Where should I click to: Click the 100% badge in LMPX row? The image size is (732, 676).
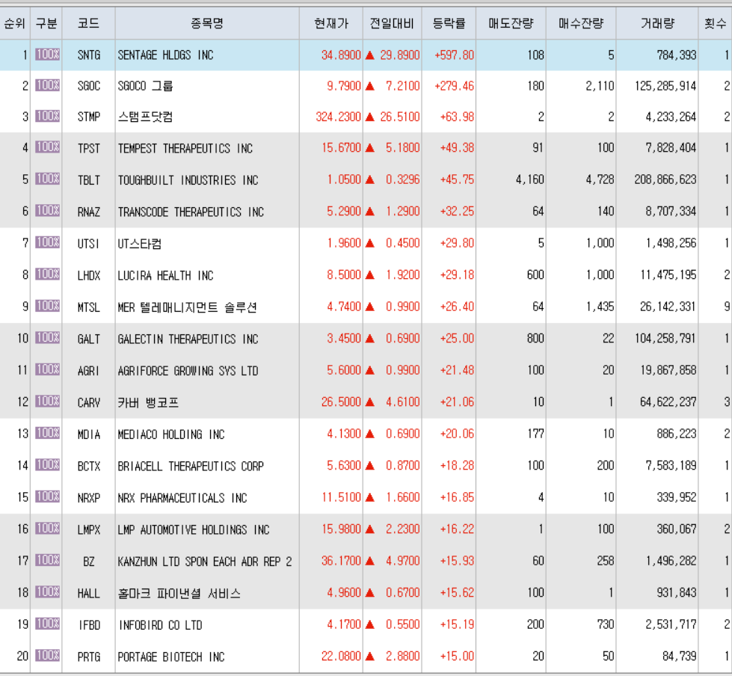click(x=48, y=529)
